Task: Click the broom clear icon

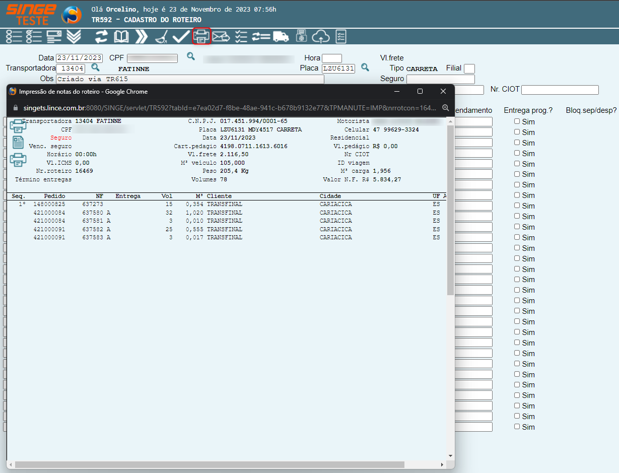Action: [x=161, y=36]
